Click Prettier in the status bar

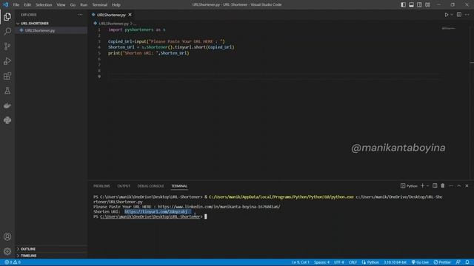pos(442,262)
